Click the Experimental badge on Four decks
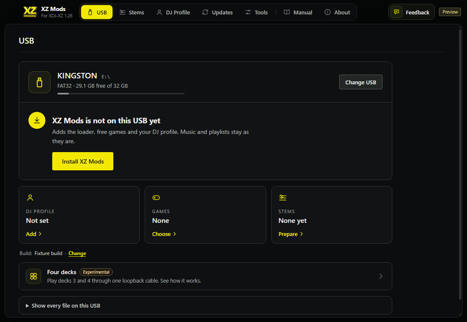The width and height of the screenshot is (467, 322). click(96, 272)
